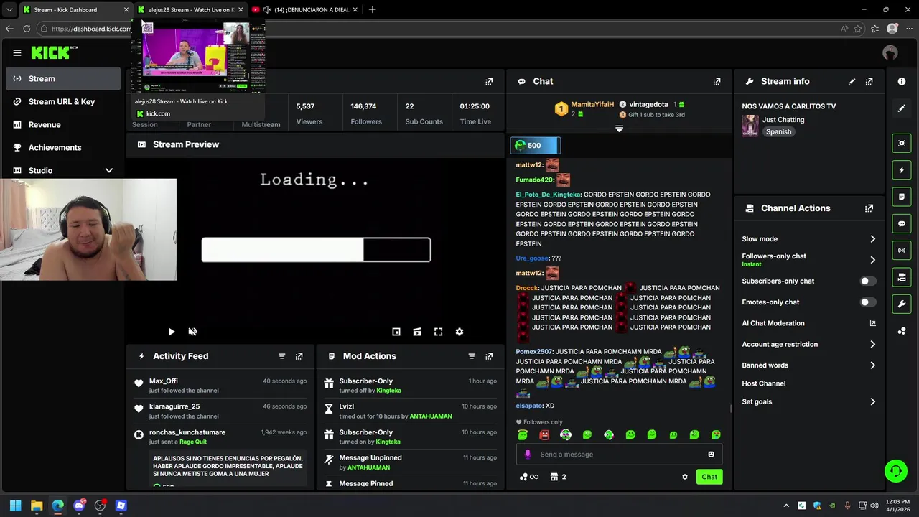Enter fullscreen on the stream preview

pos(438,332)
